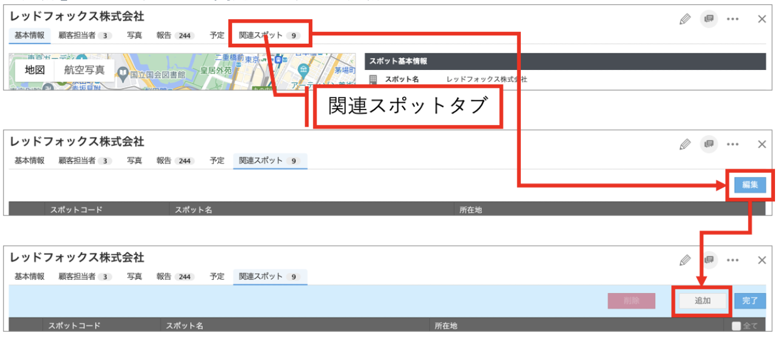The image size is (778, 342).
Task: Click the pencil edit icon in the map panel
Action: point(685,19)
